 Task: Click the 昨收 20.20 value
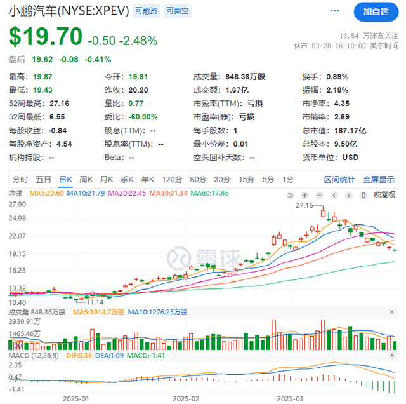point(138,90)
